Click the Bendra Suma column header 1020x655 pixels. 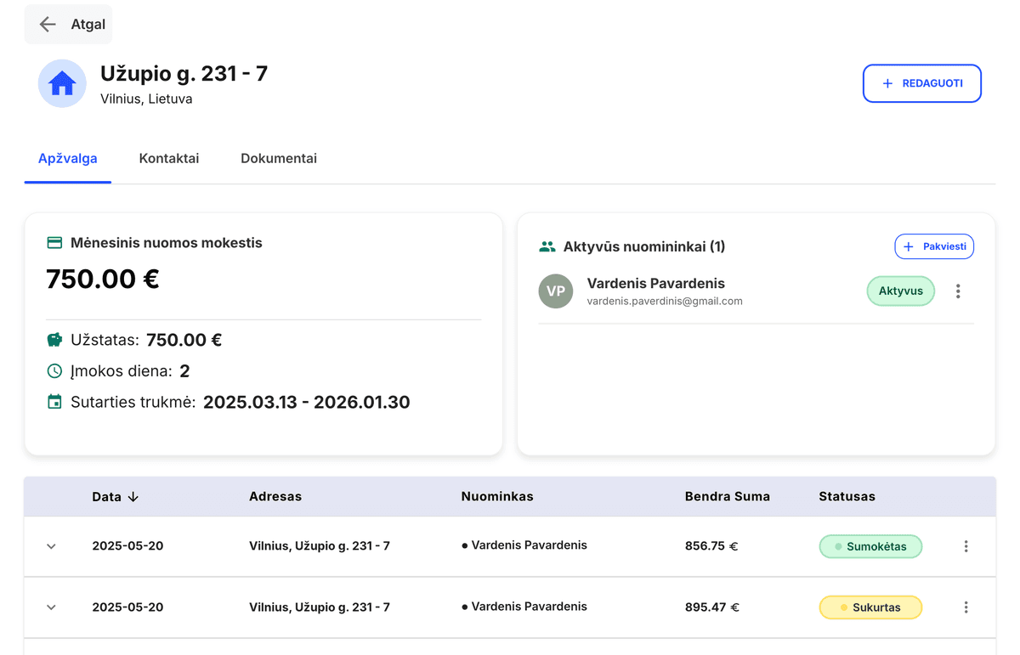click(x=728, y=496)
